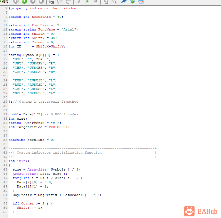Click 'ShiftX' on line 13
Viewport: 221px width, 218px height.
pos(38,34)
